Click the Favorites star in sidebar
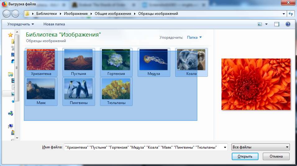The width and height of the screenshot is (297, 166). 11,35
